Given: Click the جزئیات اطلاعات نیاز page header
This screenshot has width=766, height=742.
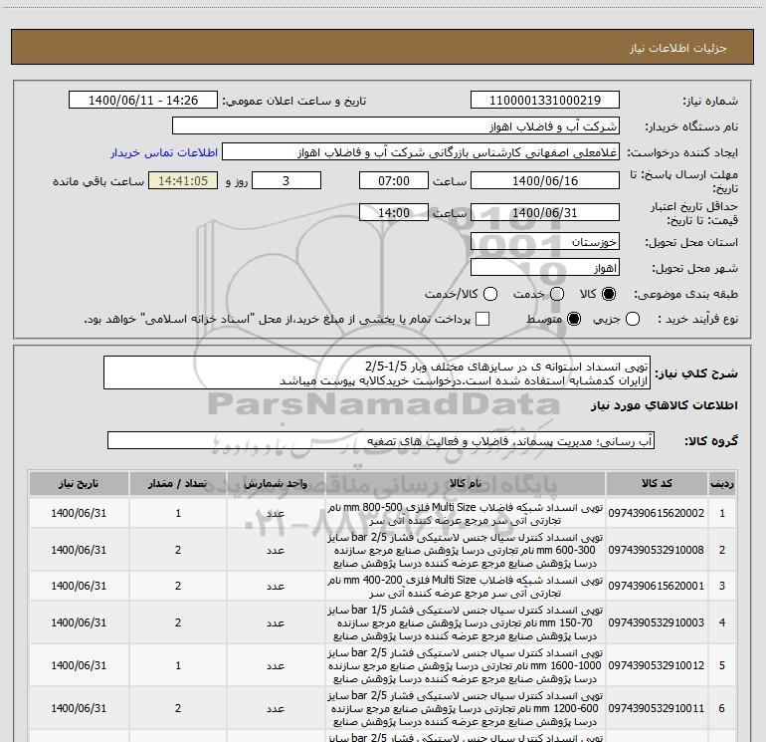Looking at the screenshot, I should click(678, 48).
